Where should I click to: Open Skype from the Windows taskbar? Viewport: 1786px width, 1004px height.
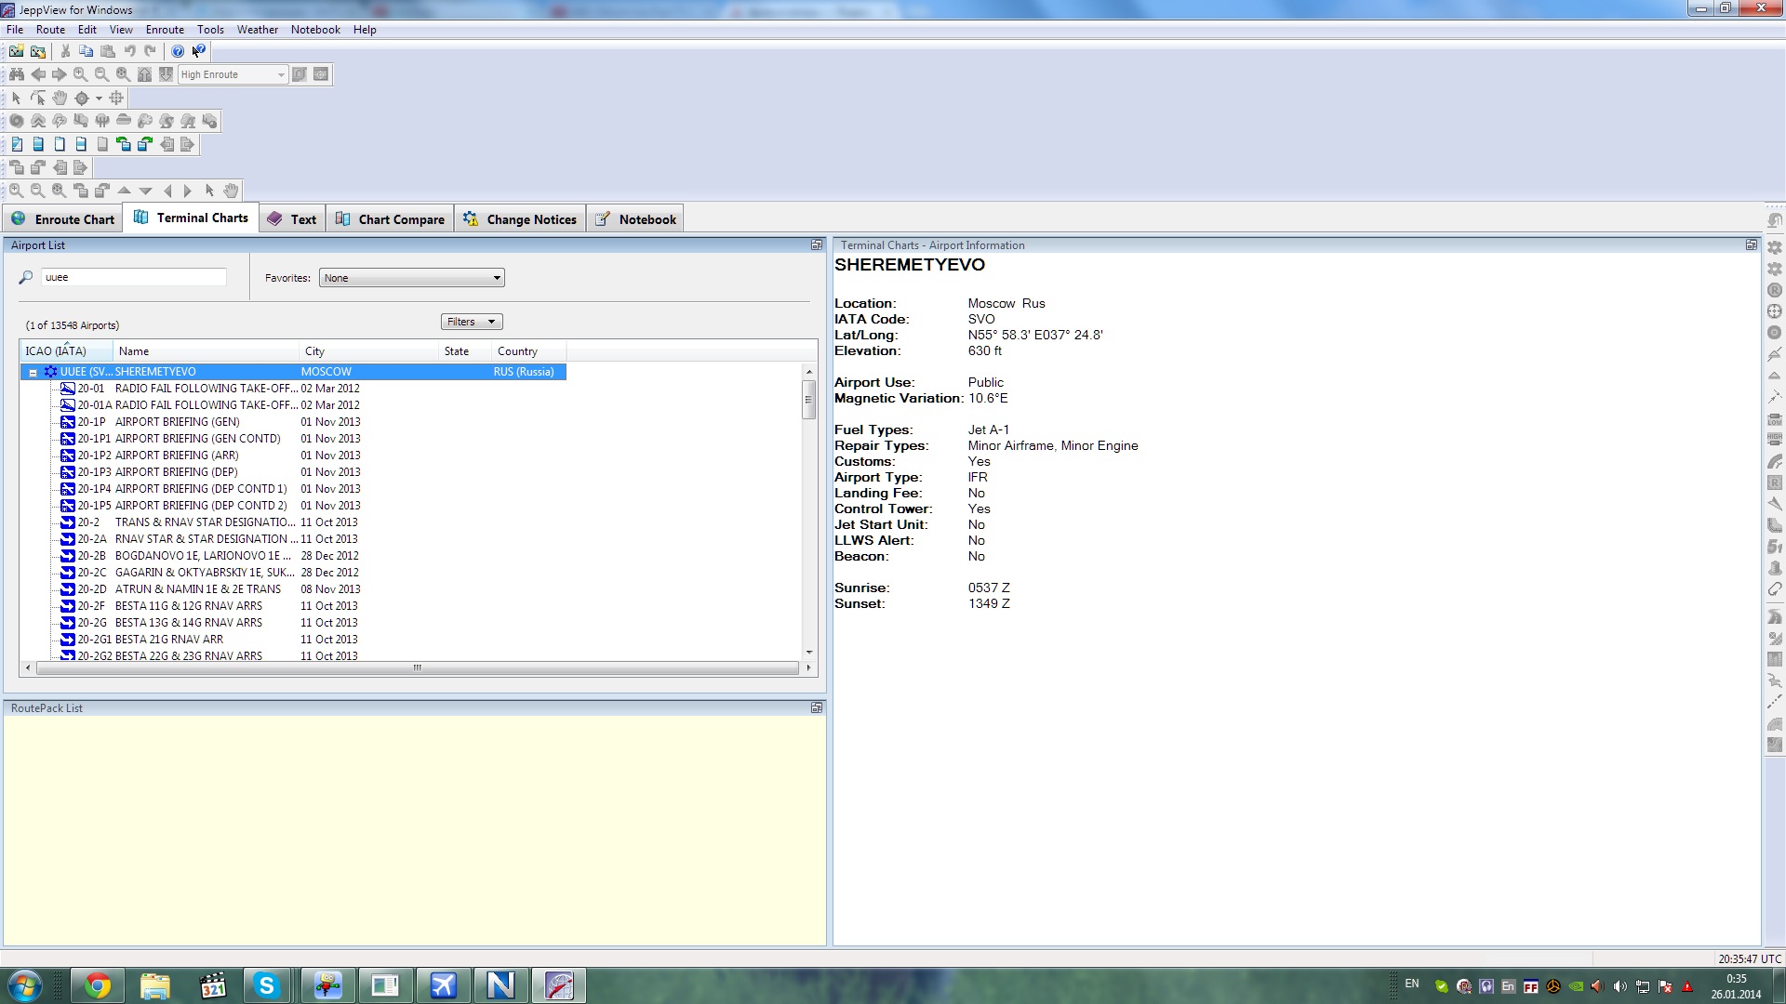click(267, 985)
